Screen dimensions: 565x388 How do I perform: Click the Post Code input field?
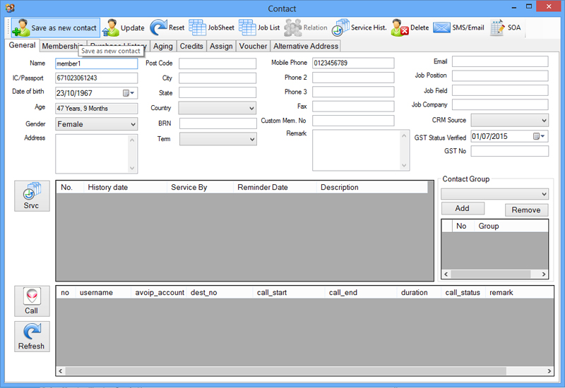click(x=218, y=63)
